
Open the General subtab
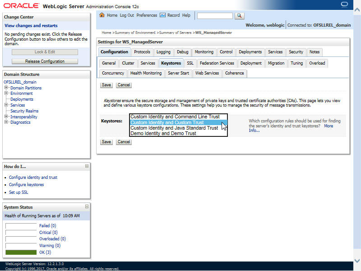tap(109, 63)
